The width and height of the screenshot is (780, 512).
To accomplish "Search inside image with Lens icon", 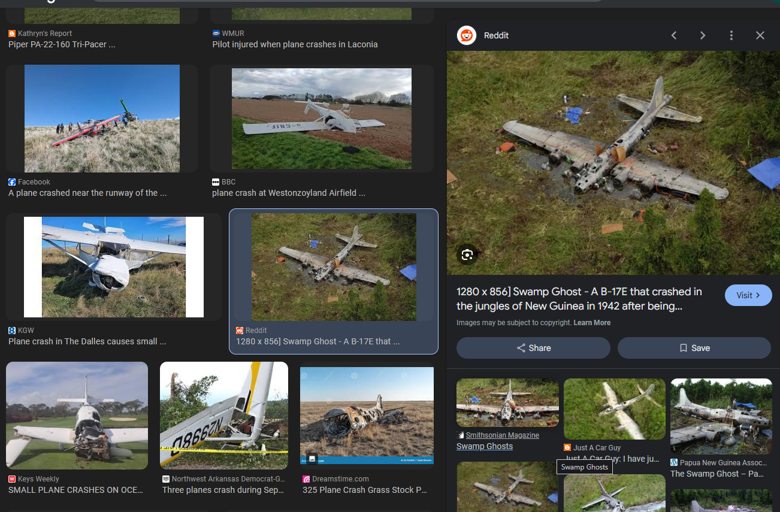I will (467, 255).
